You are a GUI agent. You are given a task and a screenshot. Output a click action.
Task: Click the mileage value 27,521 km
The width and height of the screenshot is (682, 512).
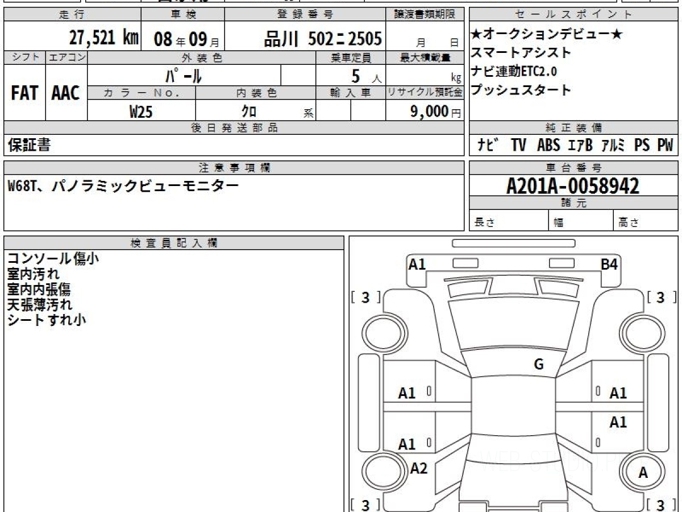104,38
